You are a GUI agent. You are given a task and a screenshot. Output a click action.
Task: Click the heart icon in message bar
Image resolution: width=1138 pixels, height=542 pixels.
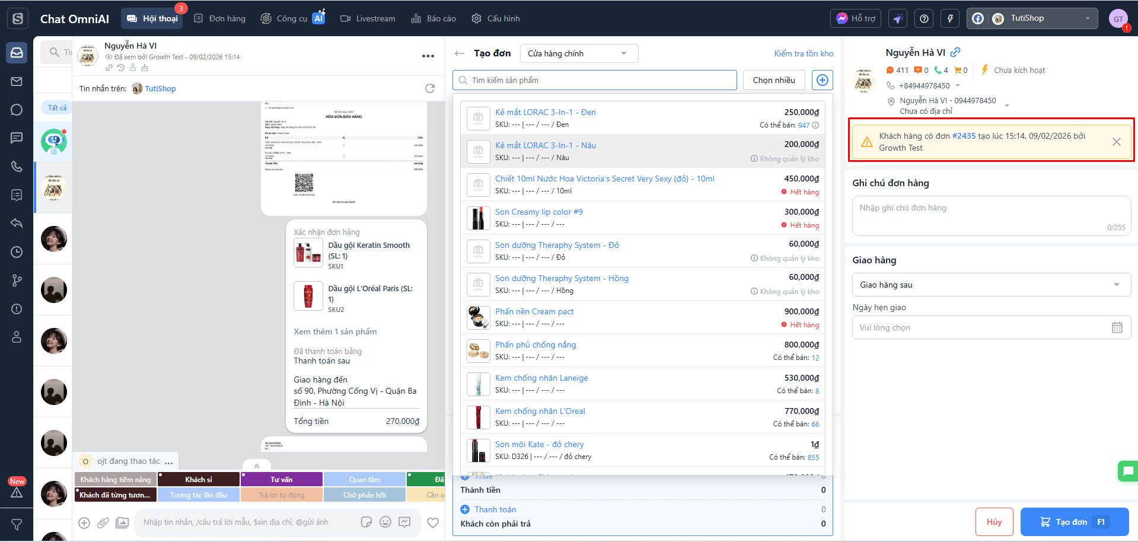click(x=433, y=522)
